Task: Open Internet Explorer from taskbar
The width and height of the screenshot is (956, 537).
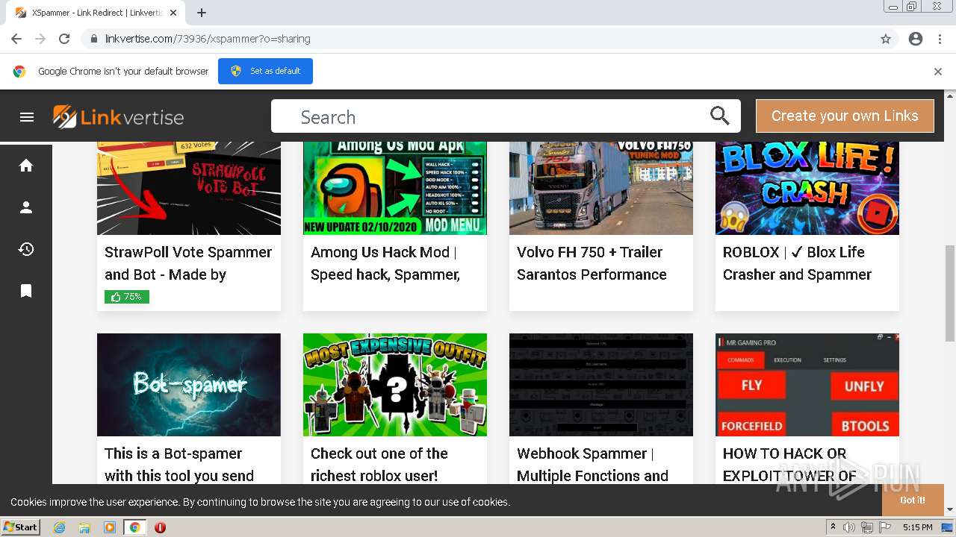Action: point(59,527)
